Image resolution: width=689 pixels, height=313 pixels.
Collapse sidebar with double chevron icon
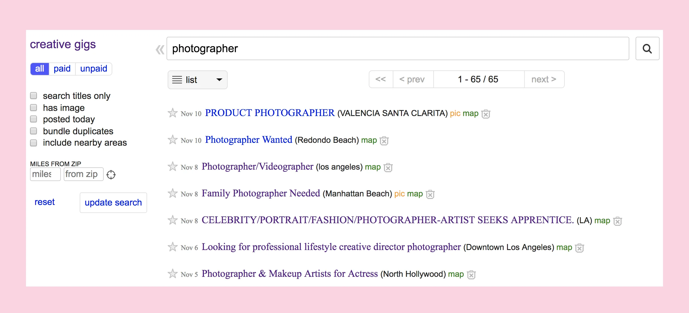point(160,50)
